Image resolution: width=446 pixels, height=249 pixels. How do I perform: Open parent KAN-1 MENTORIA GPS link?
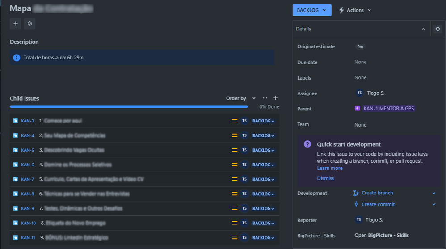pos(388,109)
